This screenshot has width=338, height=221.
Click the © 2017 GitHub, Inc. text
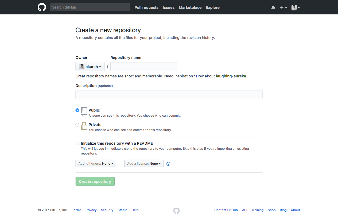coord(53,210)
